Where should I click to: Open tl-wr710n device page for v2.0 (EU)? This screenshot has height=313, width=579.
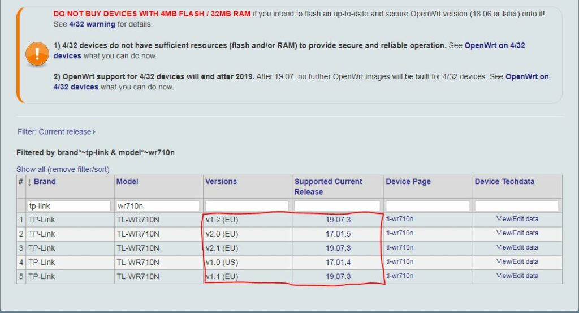pos(400,233)
